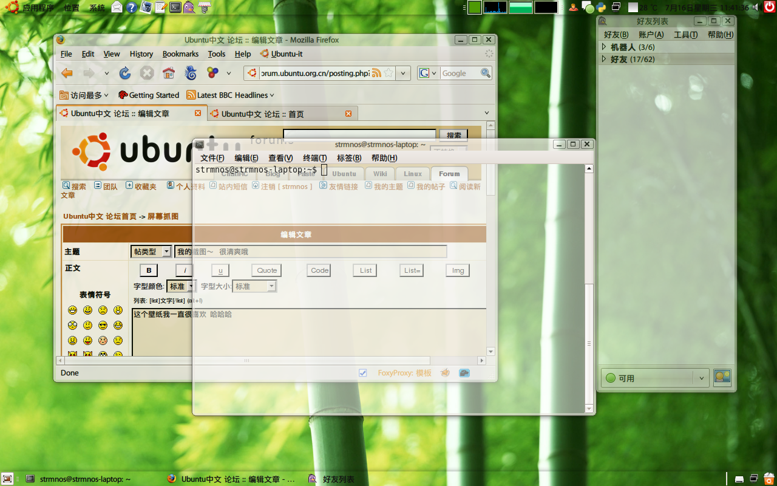Open Pidgin 工具(T) menu
Viewport: 777px width, 486px height.
click(x=686, y=35)
